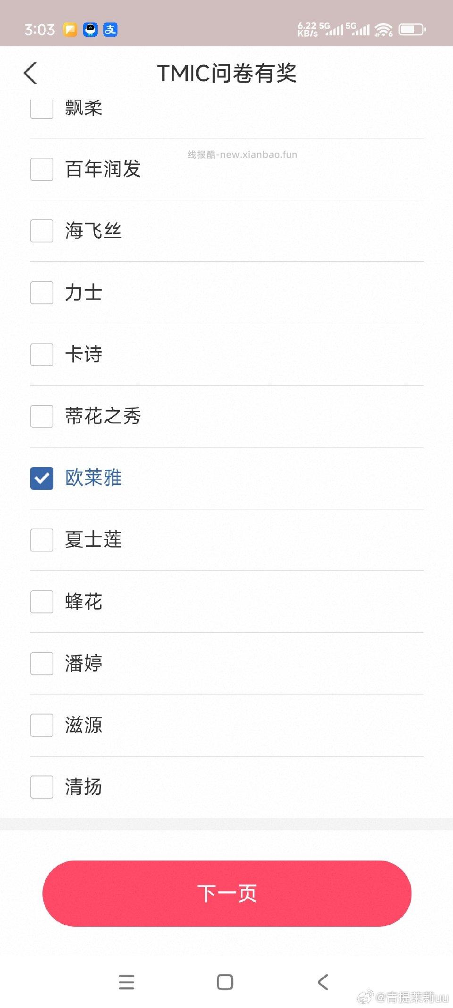Tick the 蜂花 option
This screenshot has height=1008, width=453.
42,602
